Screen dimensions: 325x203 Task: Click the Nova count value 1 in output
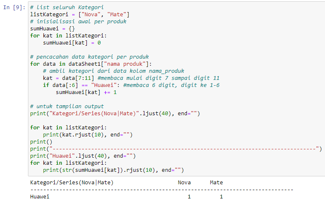point(189,197)
